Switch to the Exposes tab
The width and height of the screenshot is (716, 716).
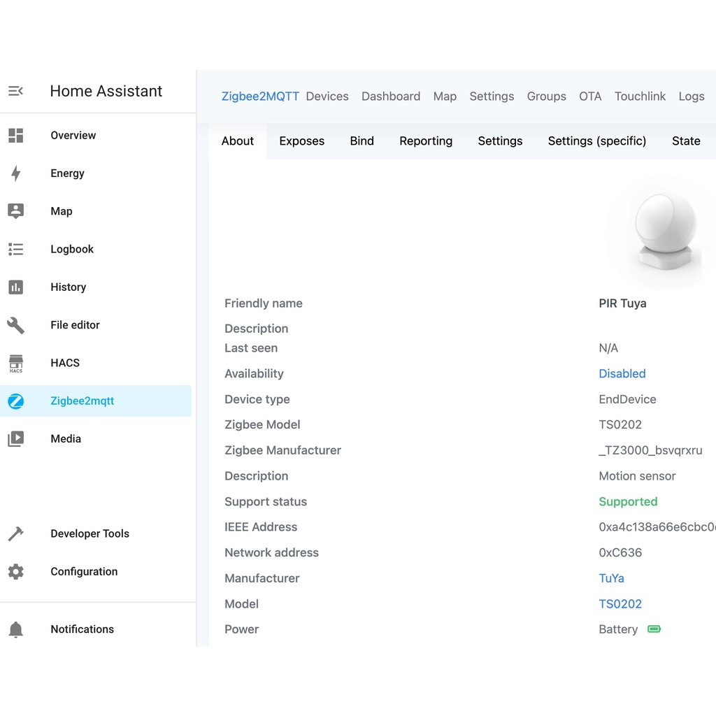tap(301, 141)
